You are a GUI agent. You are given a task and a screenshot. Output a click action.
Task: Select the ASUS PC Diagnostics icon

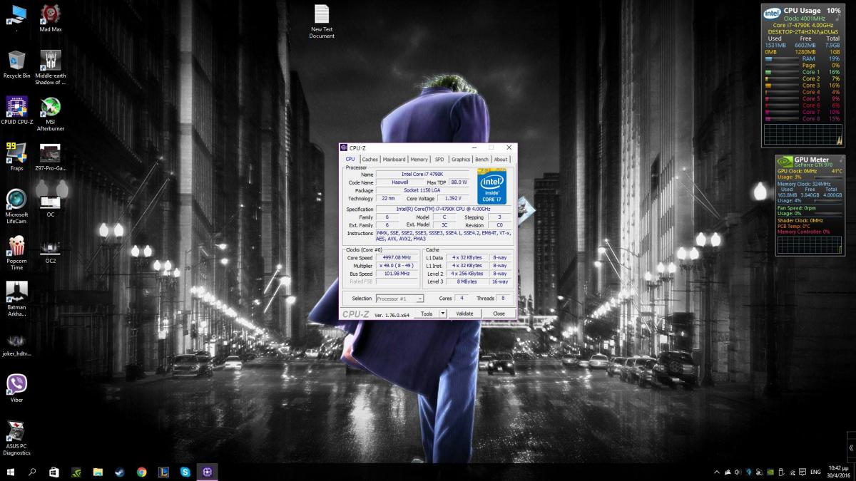pos(16,438)
